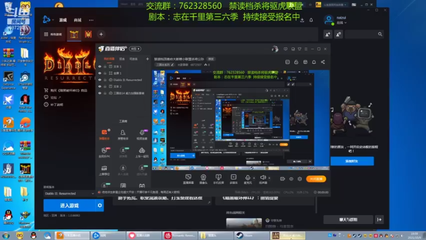Add a camera source
The image size is (426, 240).
click(203, 179)
